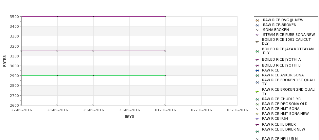The height and width of the screenshot is (140, 319).
Task: Click the 30-09-2016 x-axis date label
Action: point(129,110)
